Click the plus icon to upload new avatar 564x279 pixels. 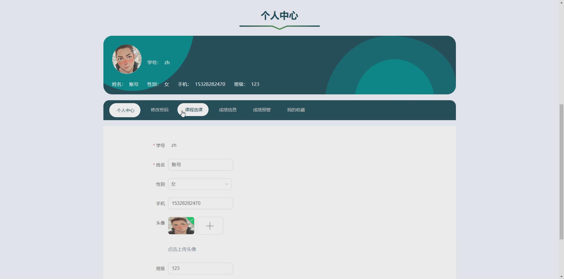coord(210,225)
